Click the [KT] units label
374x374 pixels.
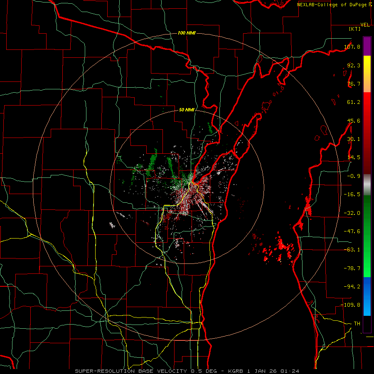(354, 29)
